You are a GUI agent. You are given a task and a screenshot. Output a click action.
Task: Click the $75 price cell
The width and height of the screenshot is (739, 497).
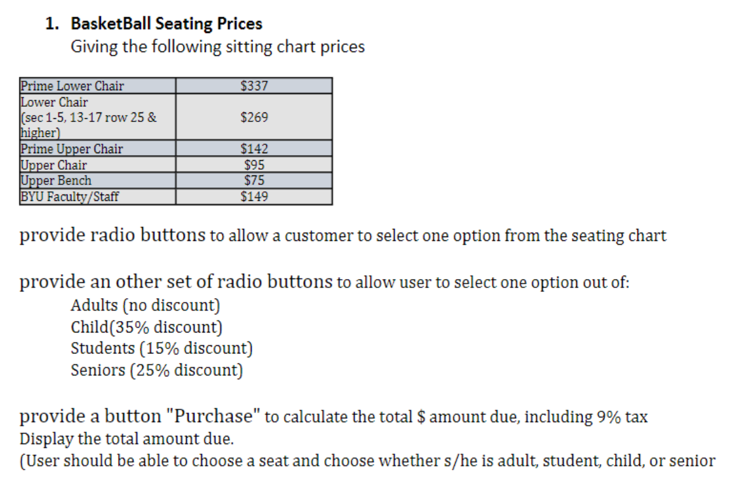(254, 180)
